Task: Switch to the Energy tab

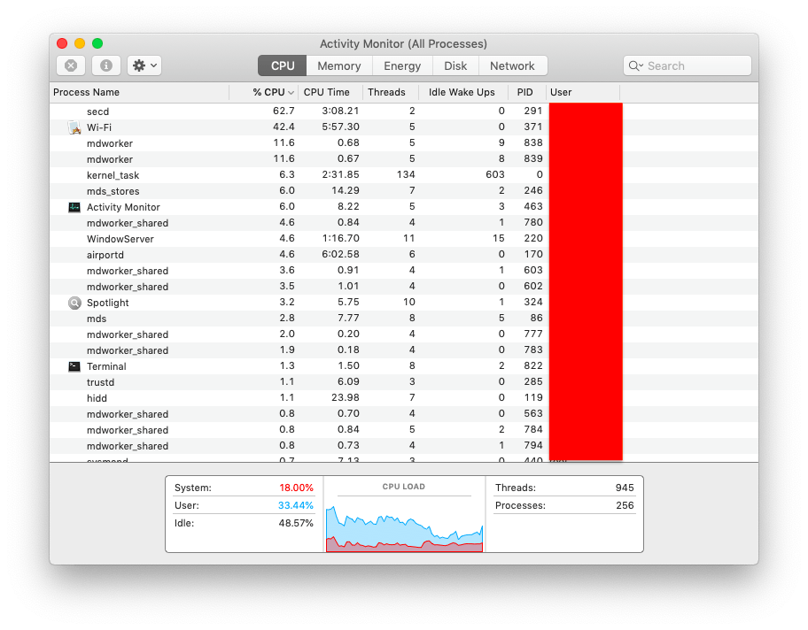Action: point(402,65)
